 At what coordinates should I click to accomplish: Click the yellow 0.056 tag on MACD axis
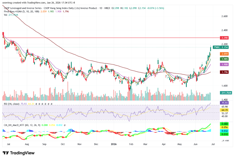224,127
